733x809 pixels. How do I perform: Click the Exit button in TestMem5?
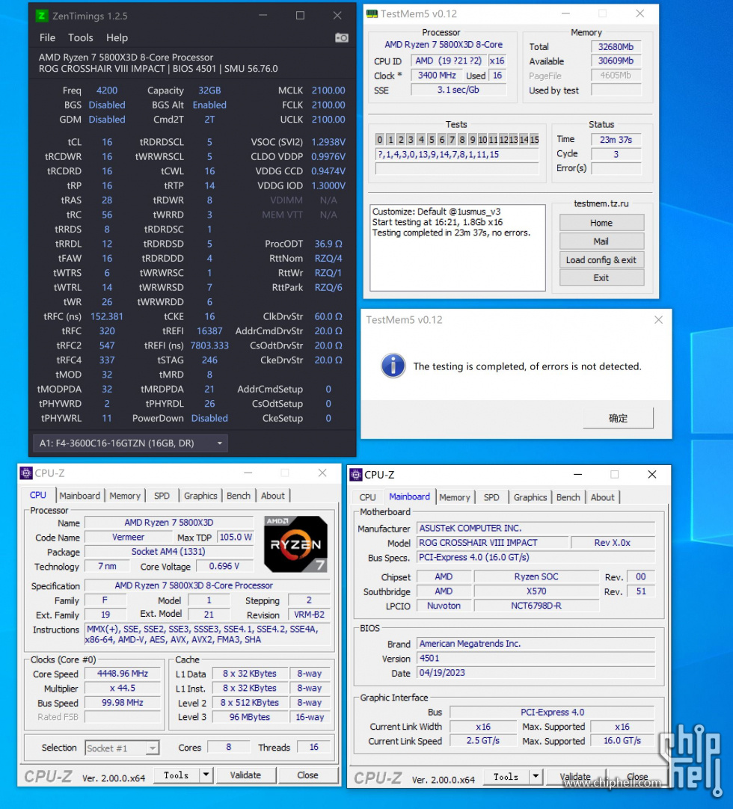(x=601, y=277)
